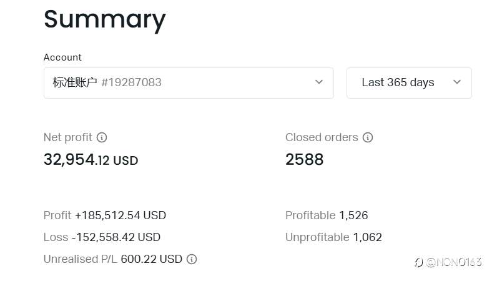Click the watermark logo beside @NONO163
Screen dimensions: 487x281
point(418,263)
